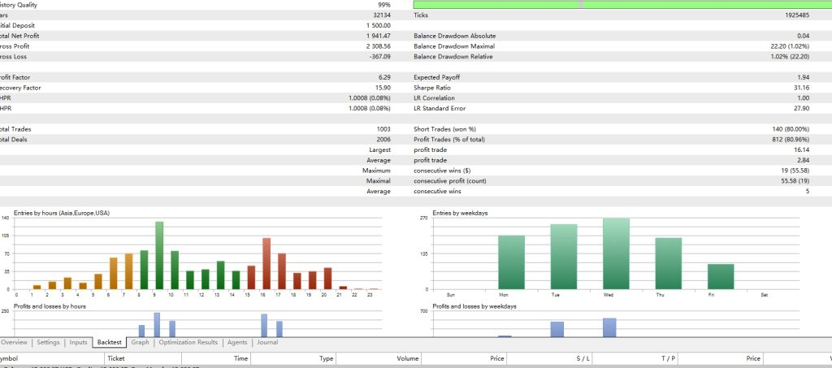Select the largest profit trade value 16.14

[802, 150]
